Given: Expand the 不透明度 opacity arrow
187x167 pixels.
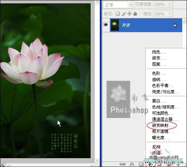Looking at the screenshot, I should tap(170, 4).
